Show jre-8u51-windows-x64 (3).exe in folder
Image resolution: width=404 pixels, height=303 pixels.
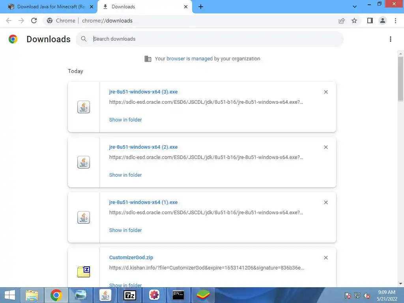click(125, 120)
